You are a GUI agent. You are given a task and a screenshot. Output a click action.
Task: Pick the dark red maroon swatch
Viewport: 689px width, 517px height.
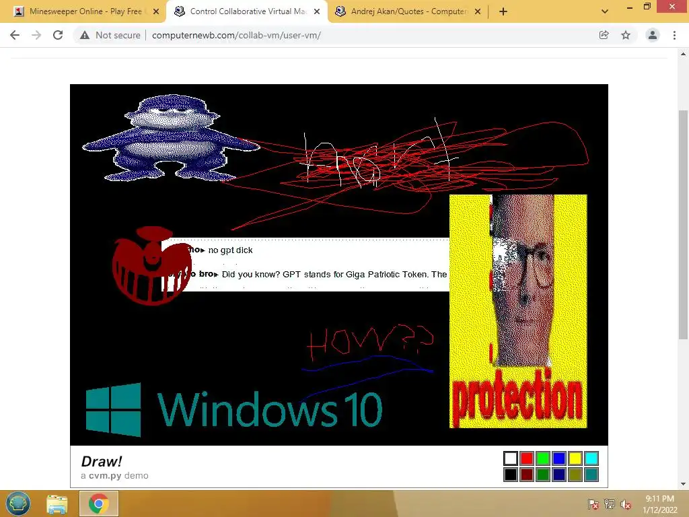(526, 475)
